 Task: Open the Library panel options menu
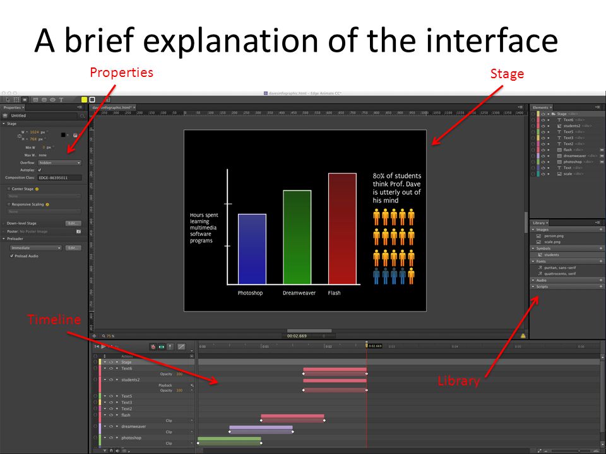coord(598,223)
